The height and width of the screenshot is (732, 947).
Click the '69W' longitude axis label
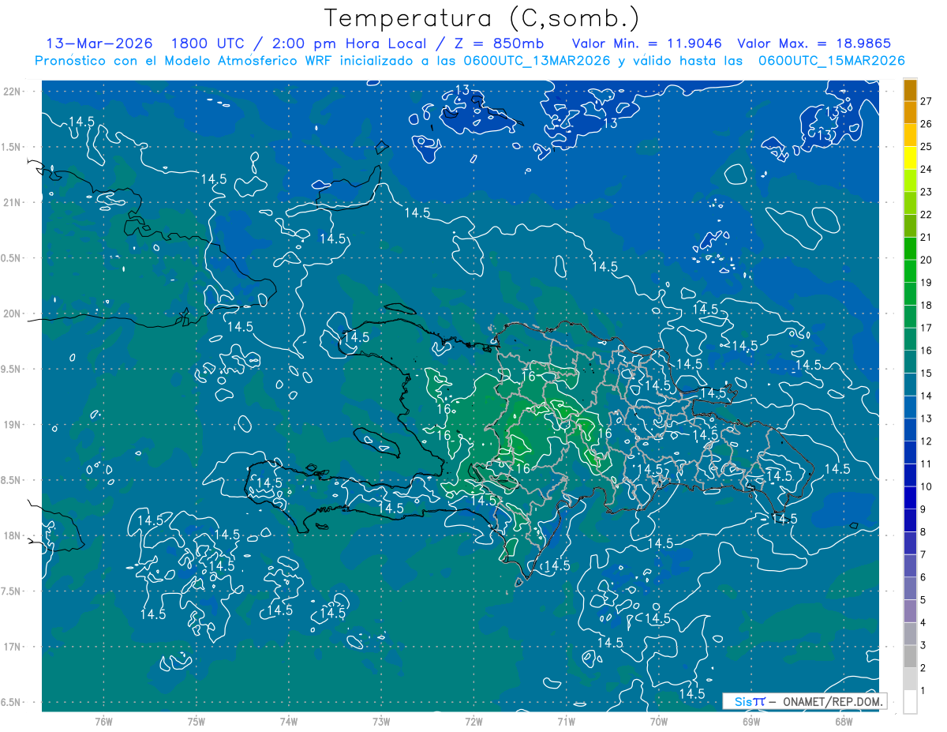[751, 722]
